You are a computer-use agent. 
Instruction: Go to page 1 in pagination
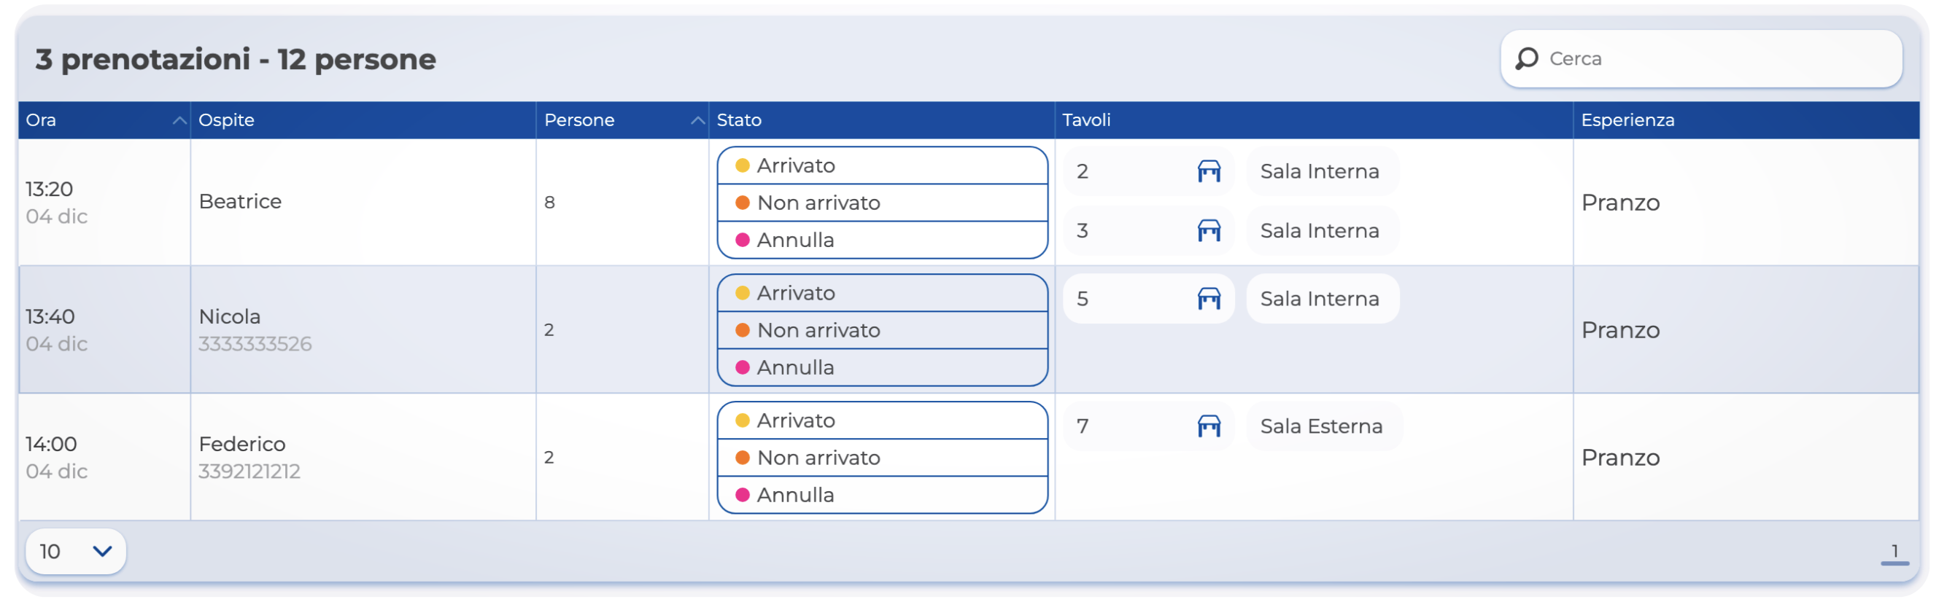[x=1894, y=551]
